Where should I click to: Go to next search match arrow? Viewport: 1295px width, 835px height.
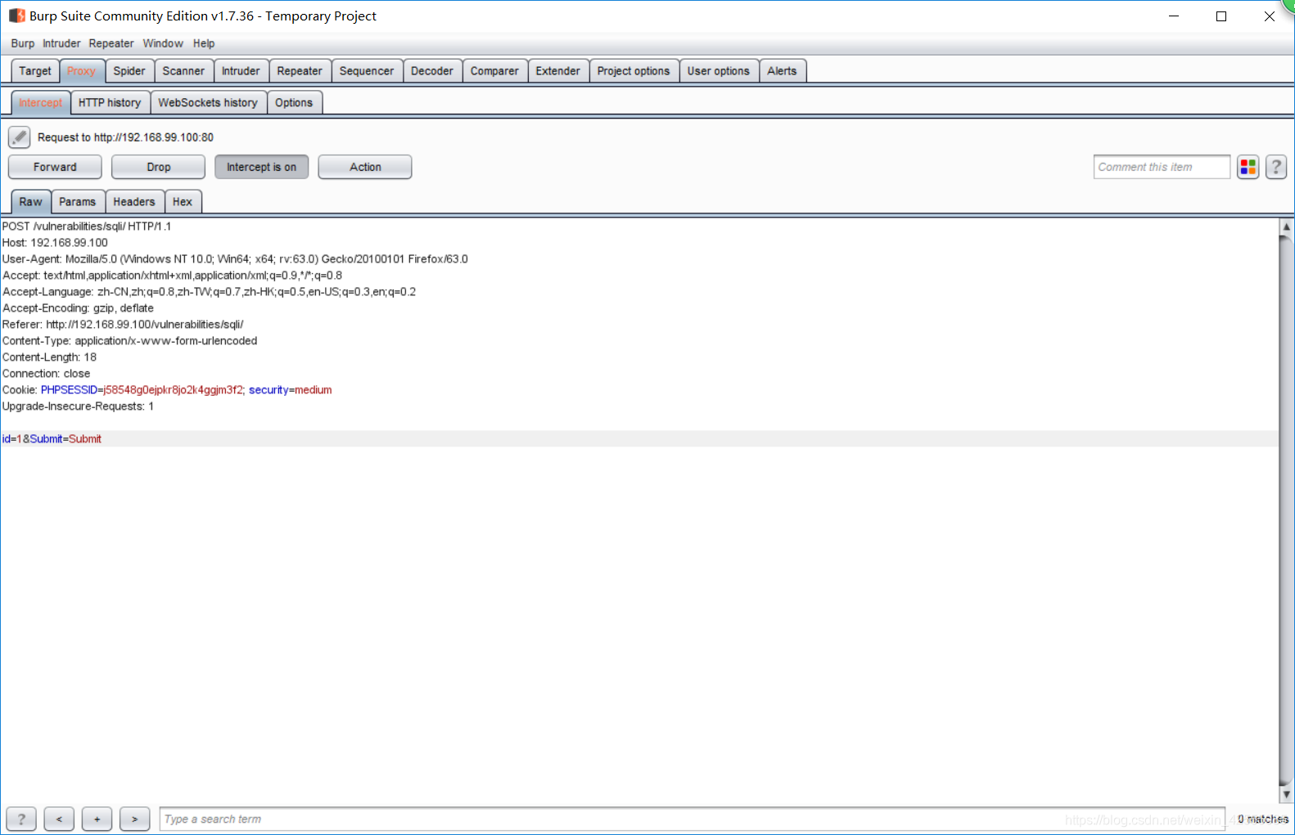tap(134, 819)
